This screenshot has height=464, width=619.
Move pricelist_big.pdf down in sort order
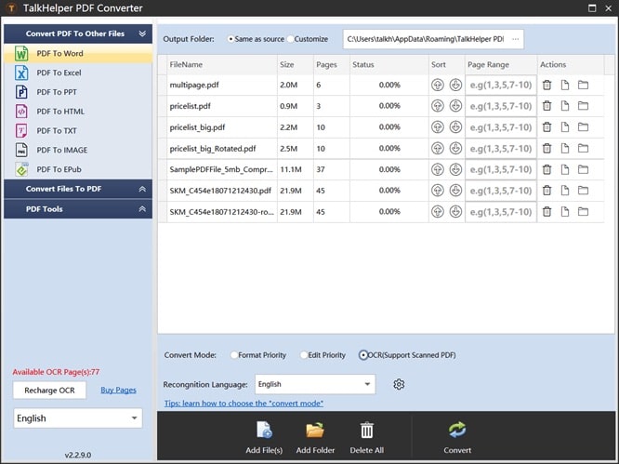point(455,127)
